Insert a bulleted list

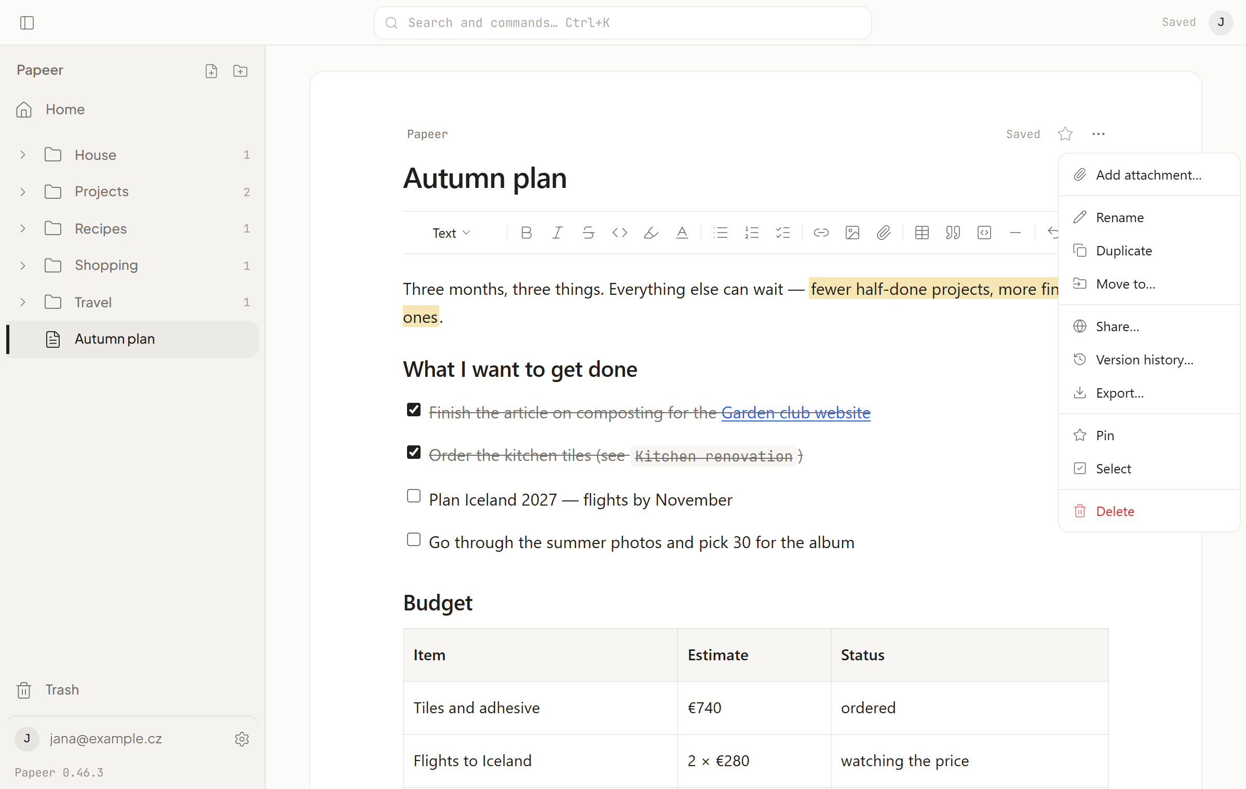[721, 233]
